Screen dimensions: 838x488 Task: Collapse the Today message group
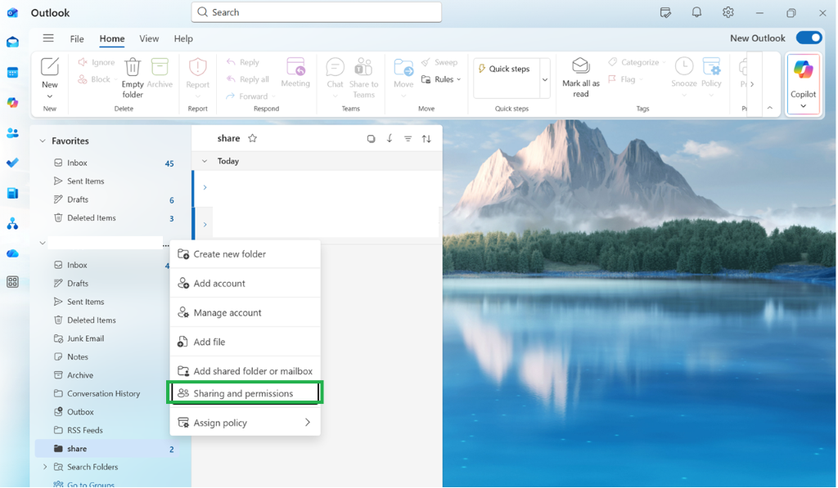(204, 161)
